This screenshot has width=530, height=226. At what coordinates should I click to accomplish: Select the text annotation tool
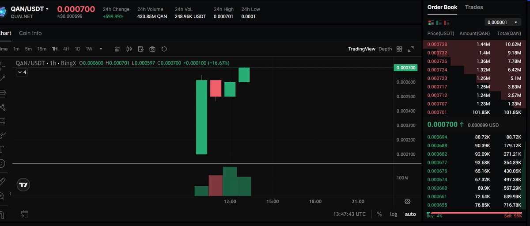pyautogui.click(x=2, y=149)
